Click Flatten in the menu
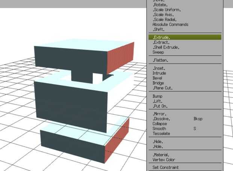Screen dimensions: 233x171 tap(185, 60)
